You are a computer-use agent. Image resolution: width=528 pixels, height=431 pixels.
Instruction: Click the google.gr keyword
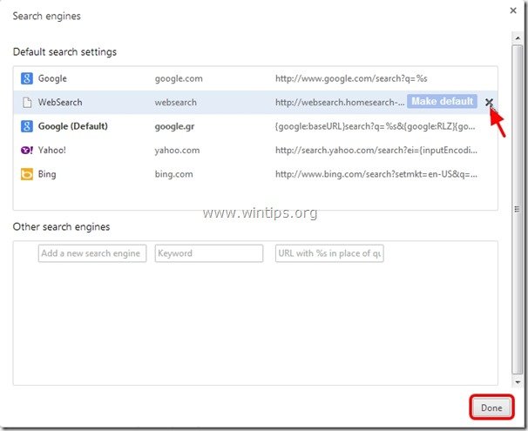pyautogui.click(x=174, y=127)
